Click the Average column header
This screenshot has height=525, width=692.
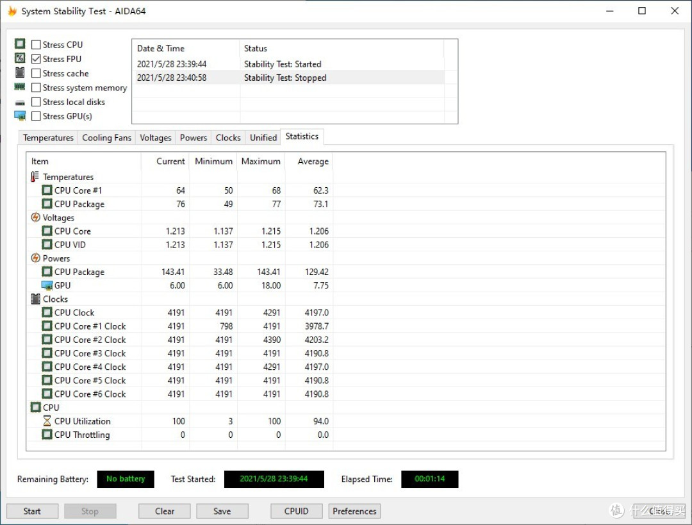[x=309, y=161]
